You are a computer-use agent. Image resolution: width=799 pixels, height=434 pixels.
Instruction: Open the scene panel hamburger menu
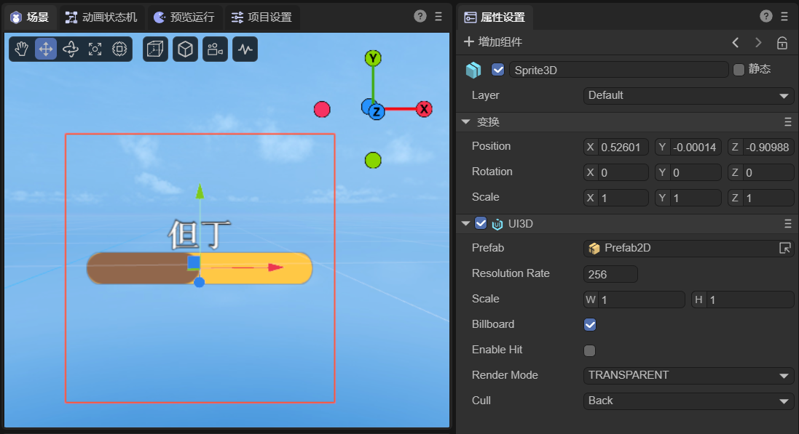438,16
